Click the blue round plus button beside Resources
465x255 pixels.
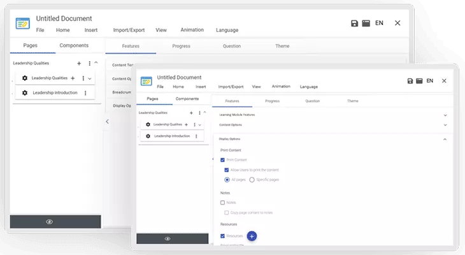point(252,237)
